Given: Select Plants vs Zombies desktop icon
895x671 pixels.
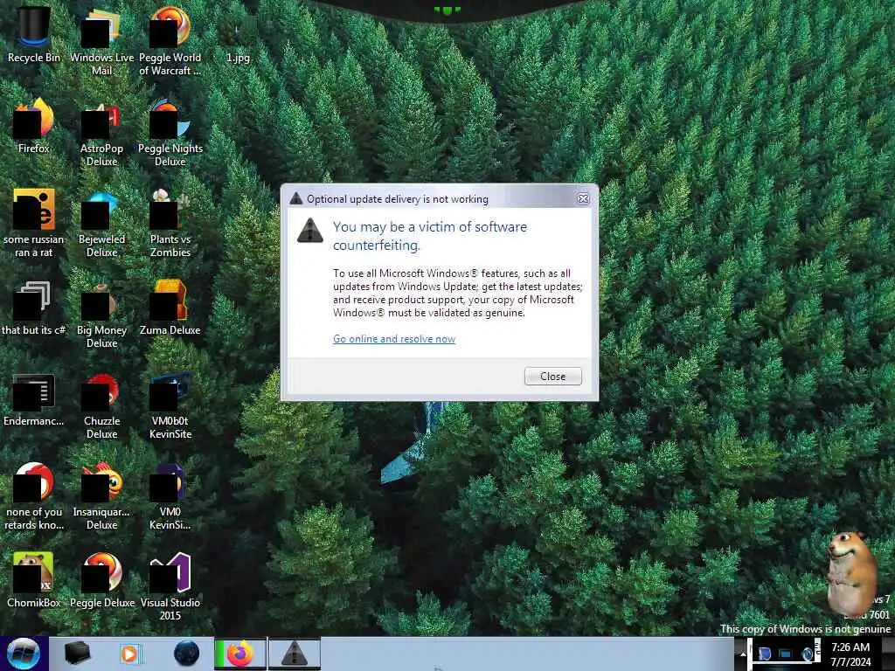Looking at the screenshot, I should pos(170,223).
